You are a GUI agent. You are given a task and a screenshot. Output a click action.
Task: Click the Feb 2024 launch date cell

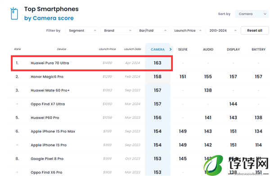(133, 77)
